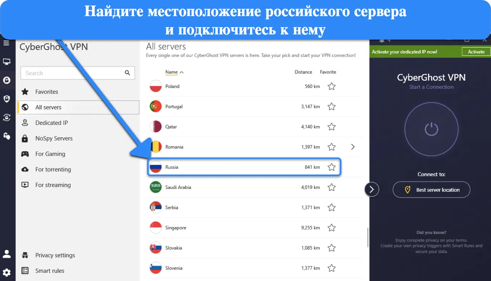Click the Singapore flag icon

(156, 228)
